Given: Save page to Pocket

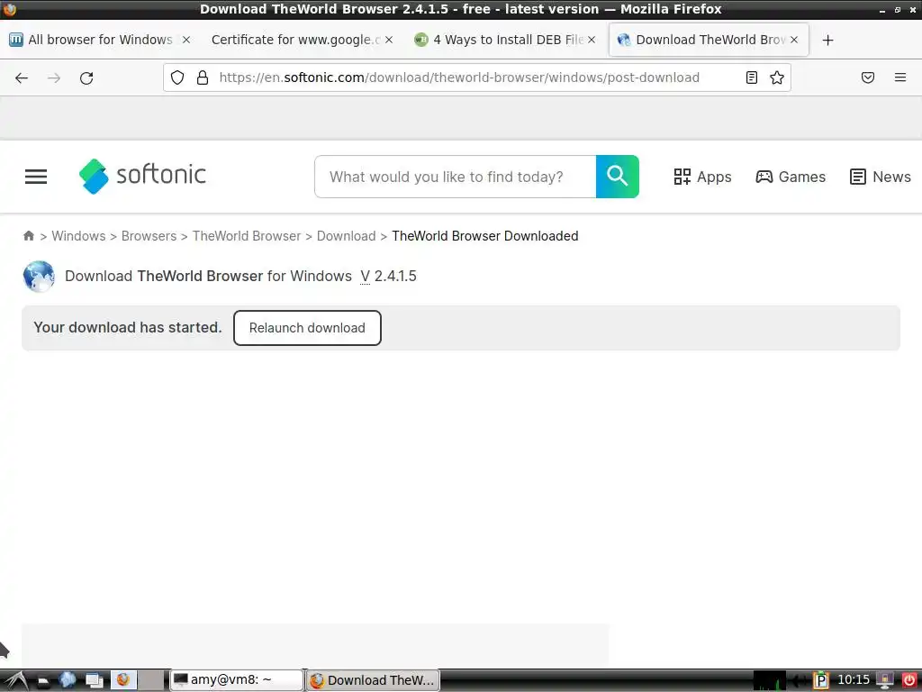Looking at the screenshot, I should click(868, 77).
